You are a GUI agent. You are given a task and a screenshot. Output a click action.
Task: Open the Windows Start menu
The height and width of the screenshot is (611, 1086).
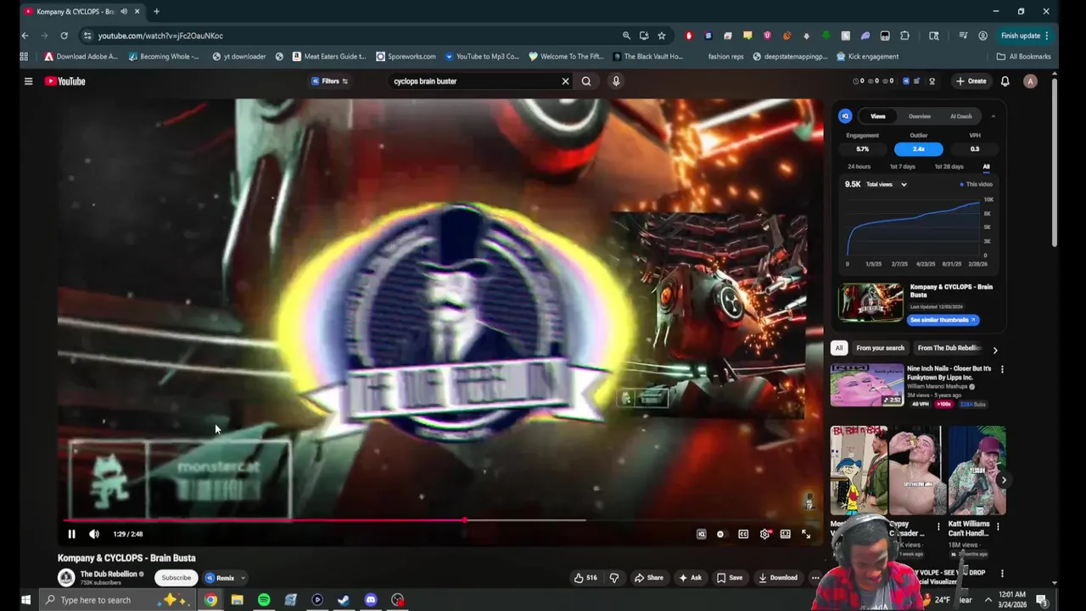click(25, 600)
